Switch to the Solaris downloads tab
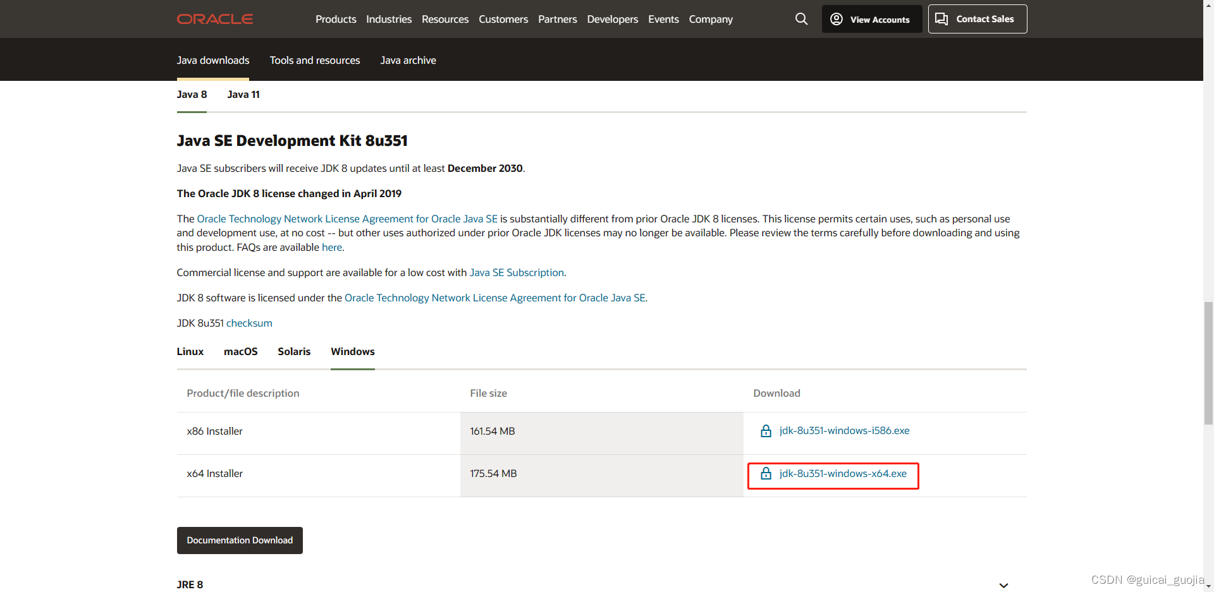1214x592 pixels. pyautogui.click(x=294, y=351)
